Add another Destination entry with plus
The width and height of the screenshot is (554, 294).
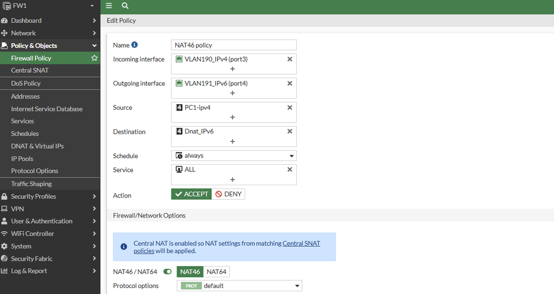click(x=232, y=141)
